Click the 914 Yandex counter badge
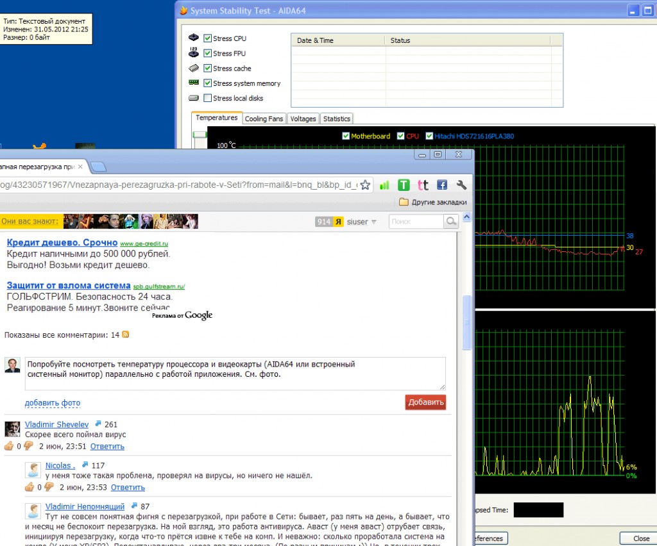Viewport: 657px width, 546px height. click(x=329, y=222)
